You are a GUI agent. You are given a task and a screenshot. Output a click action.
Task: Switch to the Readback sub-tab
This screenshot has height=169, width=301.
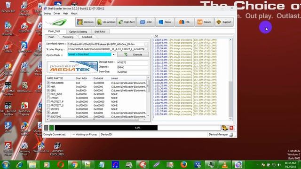tap(87, 37)
